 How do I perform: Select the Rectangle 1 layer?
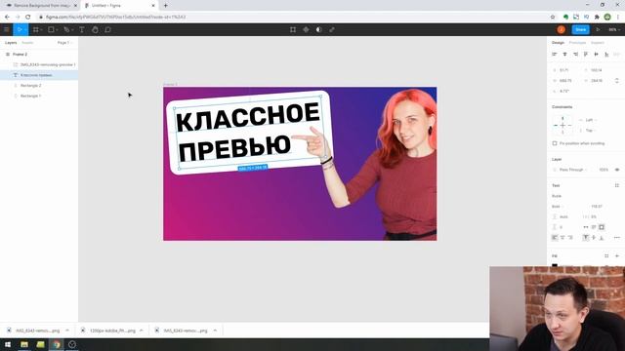(39, 96)
